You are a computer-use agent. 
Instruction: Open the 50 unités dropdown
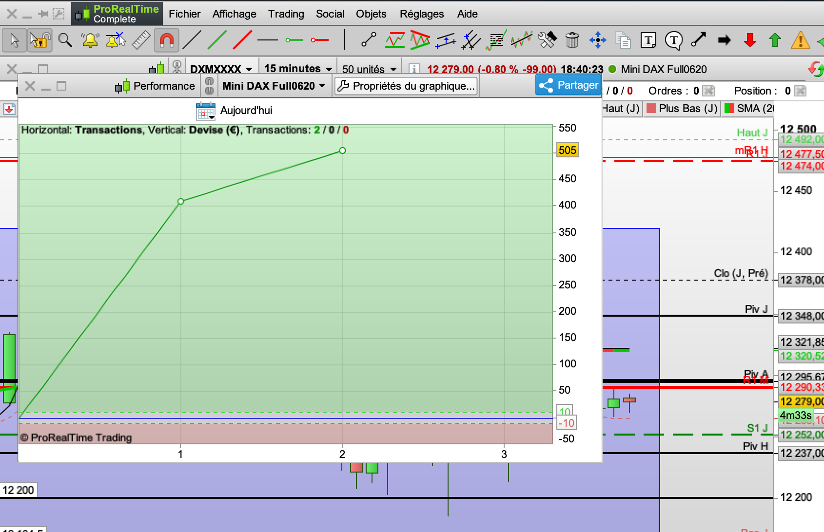point(369,69)
